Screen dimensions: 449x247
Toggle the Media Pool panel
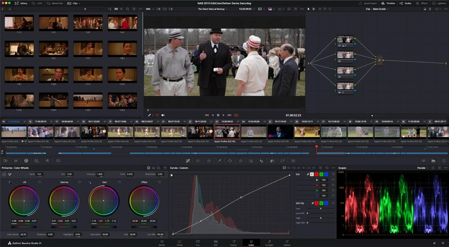(x=55, y=3)
